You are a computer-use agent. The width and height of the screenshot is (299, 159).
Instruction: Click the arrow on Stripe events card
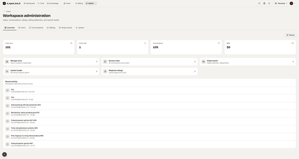(293, 62)
